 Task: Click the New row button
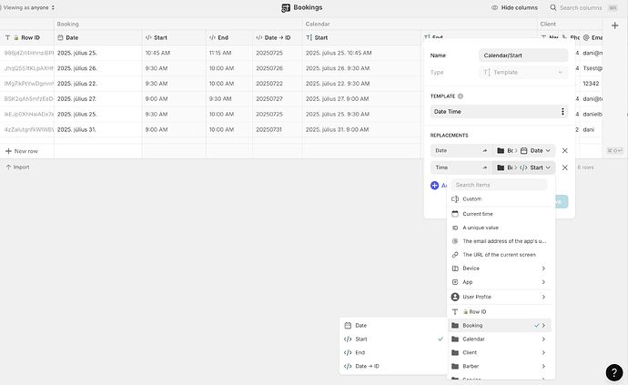pos(22,151)
